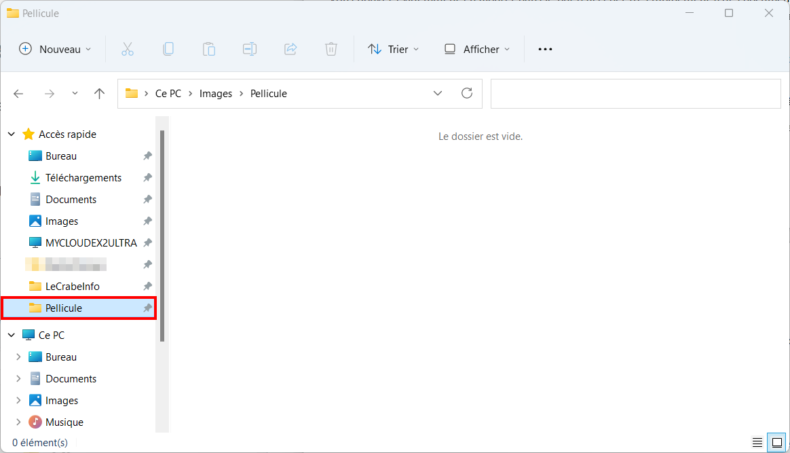Expand Documents under Ce PC
This screenshot has width=790, height=453.
click(18, 378)
